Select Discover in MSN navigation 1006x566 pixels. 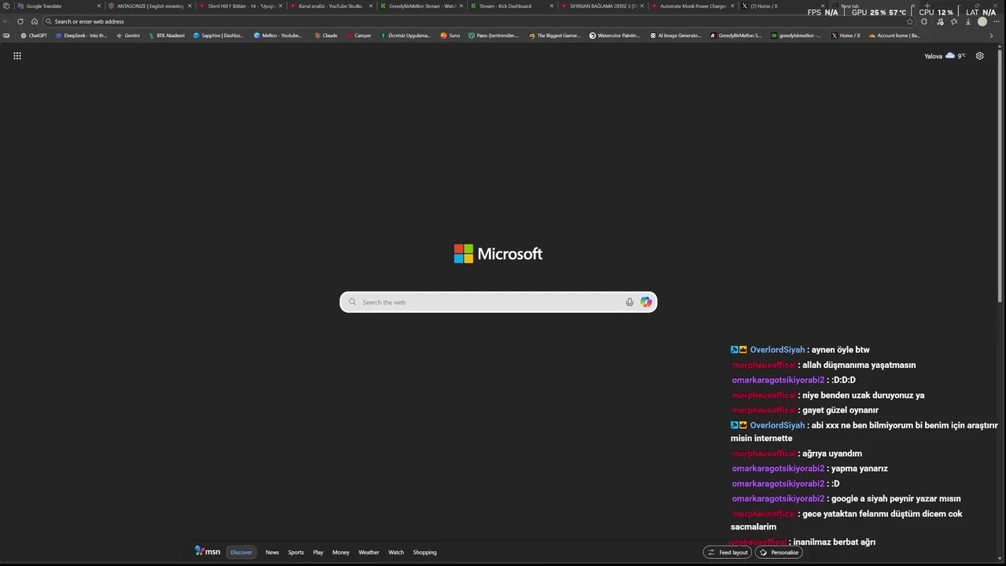coord(241,552)
